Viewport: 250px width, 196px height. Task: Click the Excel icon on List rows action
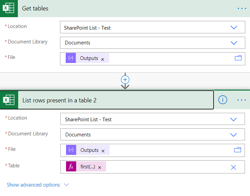[9, 100]
